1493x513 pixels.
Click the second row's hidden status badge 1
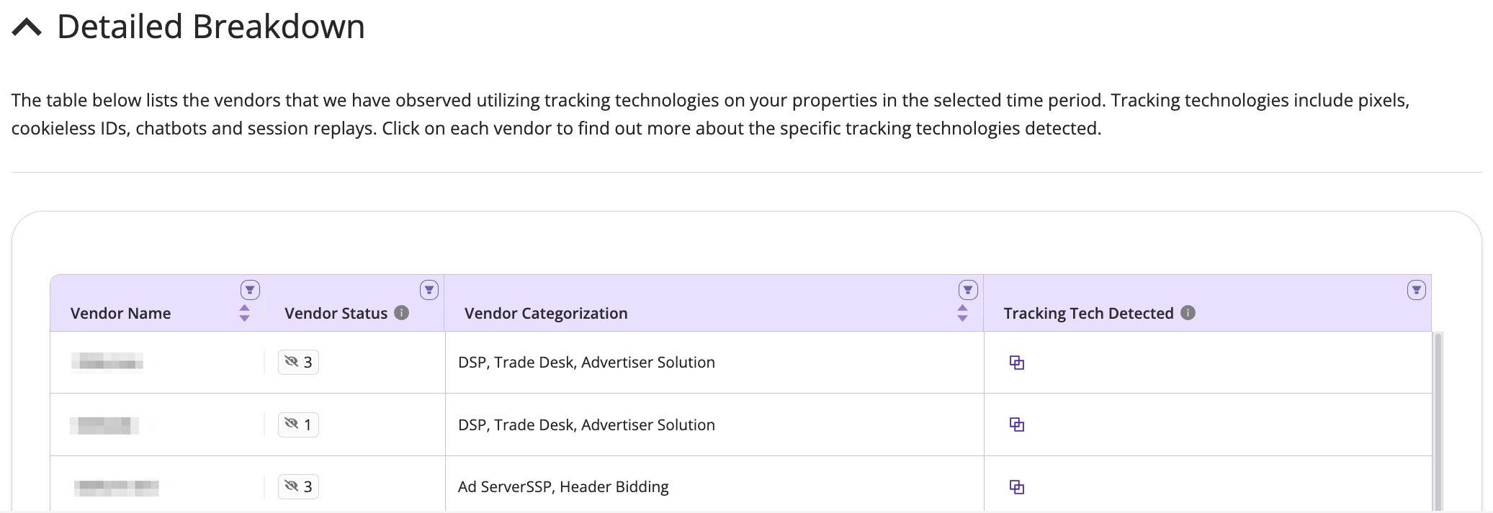pos(298,425)
